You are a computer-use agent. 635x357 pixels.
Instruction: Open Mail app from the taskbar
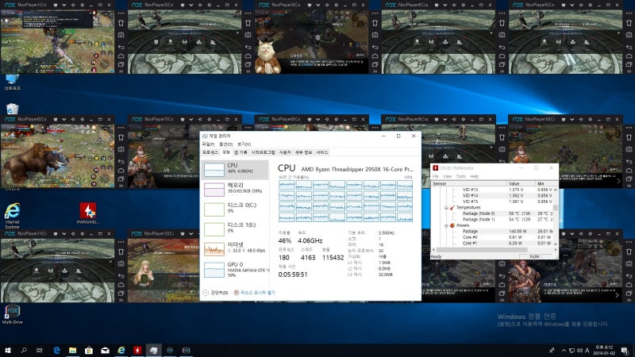pos(105,351)
